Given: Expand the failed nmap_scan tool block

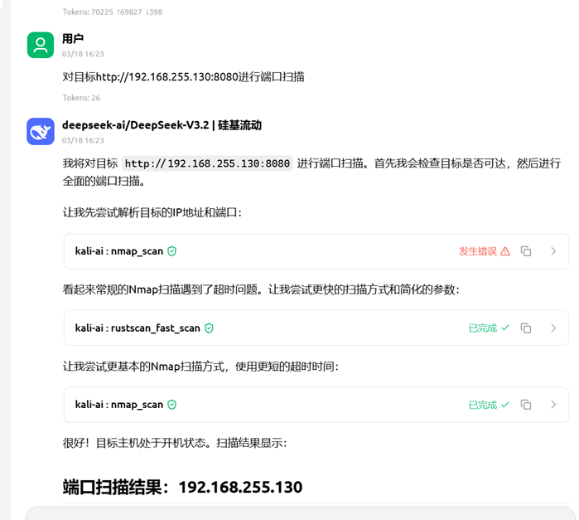Looking at the screenshot, I should (x=553, y=251).
